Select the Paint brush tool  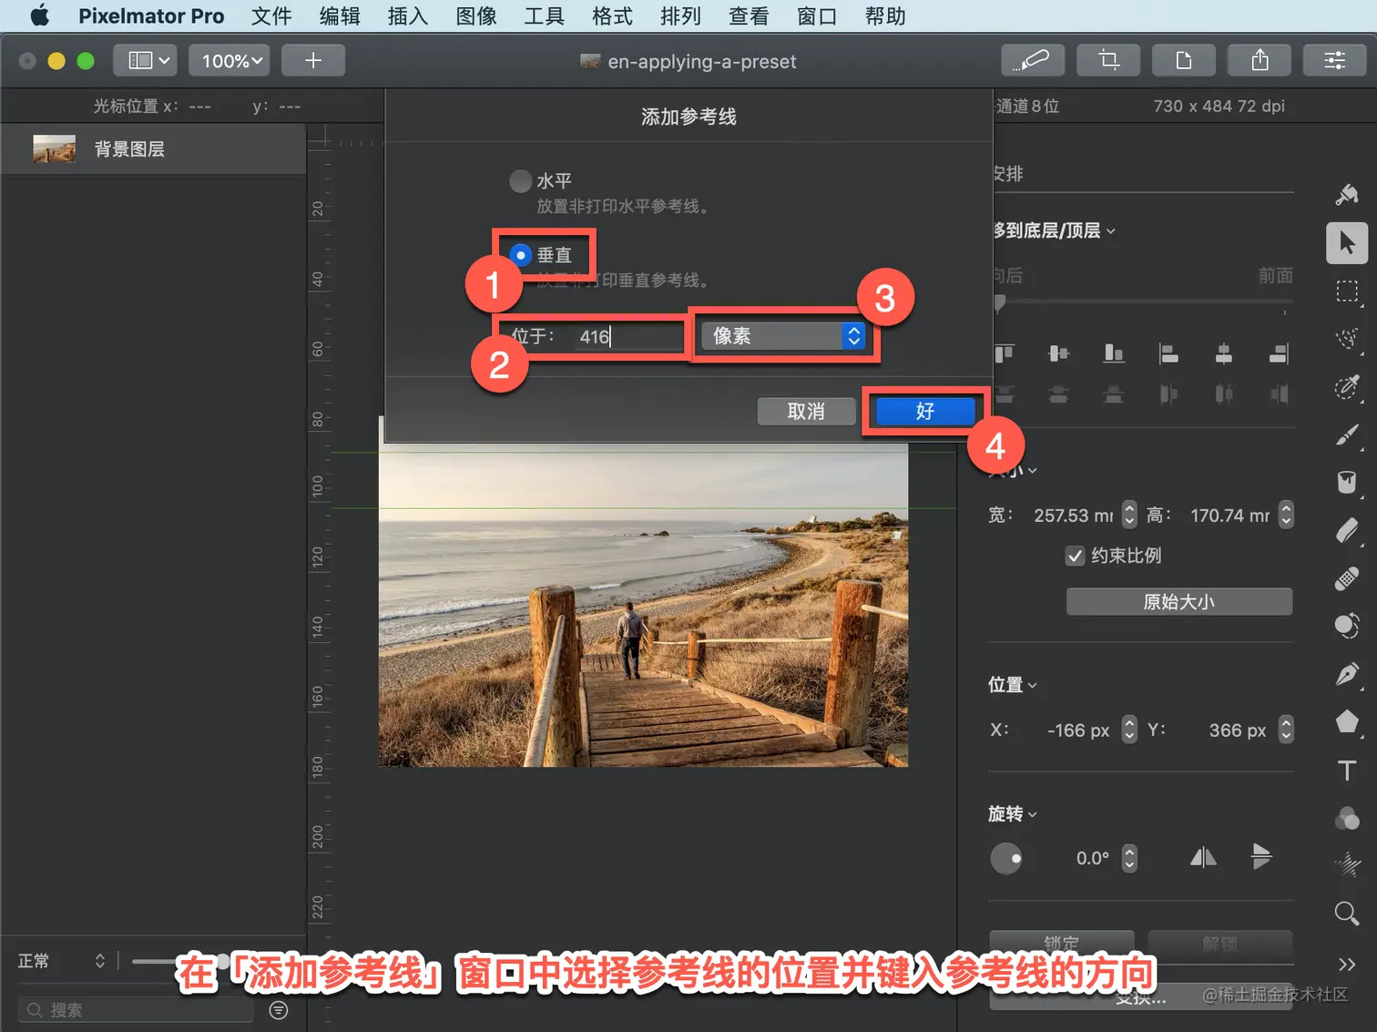pos(1347,435)
